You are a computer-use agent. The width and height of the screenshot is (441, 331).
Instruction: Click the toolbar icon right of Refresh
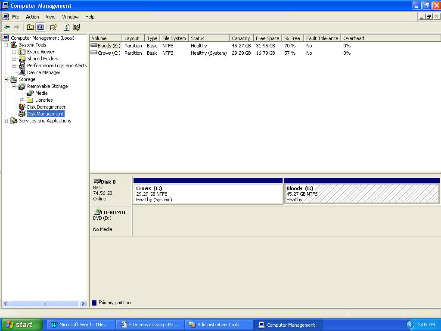click(77, 27)
